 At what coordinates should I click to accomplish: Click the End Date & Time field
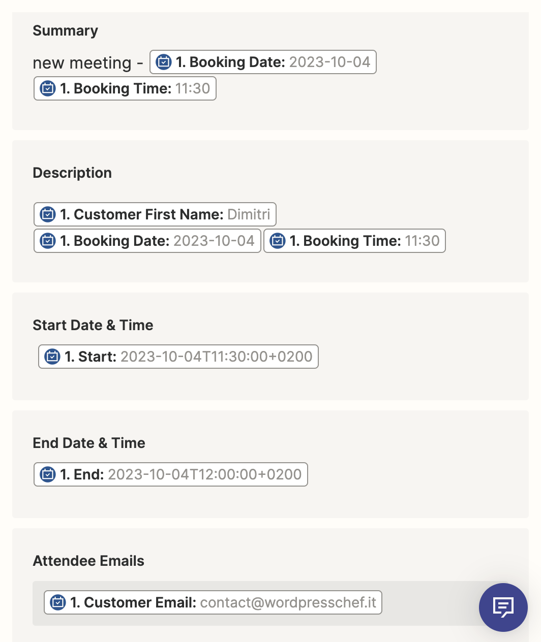click(407, 474)
